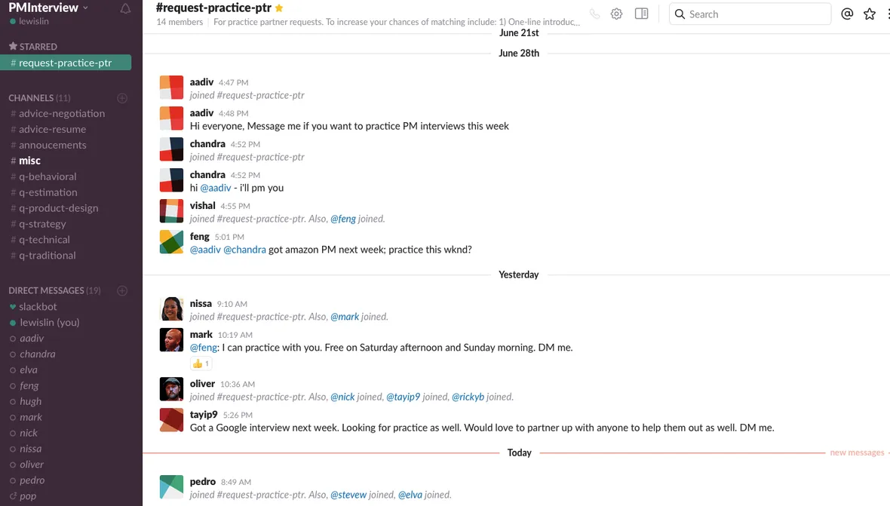Switch to the misc channel
Screen dimensions: 890x506
pos(29,161)
